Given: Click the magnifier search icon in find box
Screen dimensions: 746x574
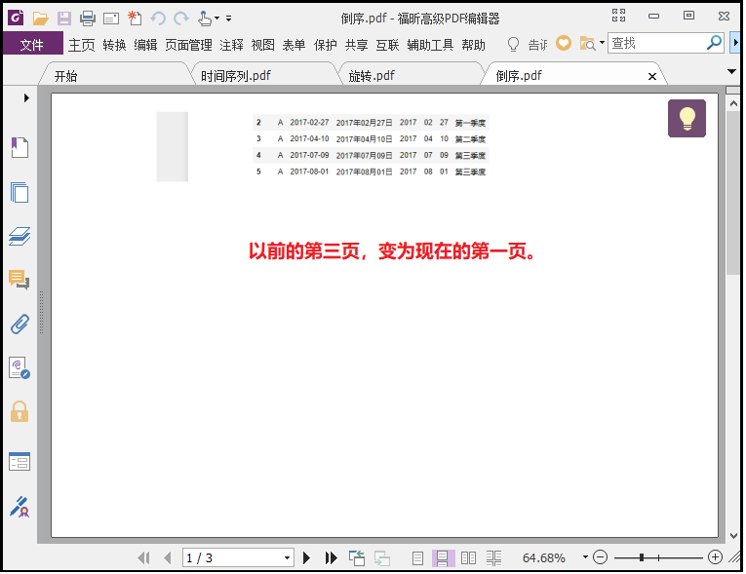Looking at the screenshot, I should point(714,43).
